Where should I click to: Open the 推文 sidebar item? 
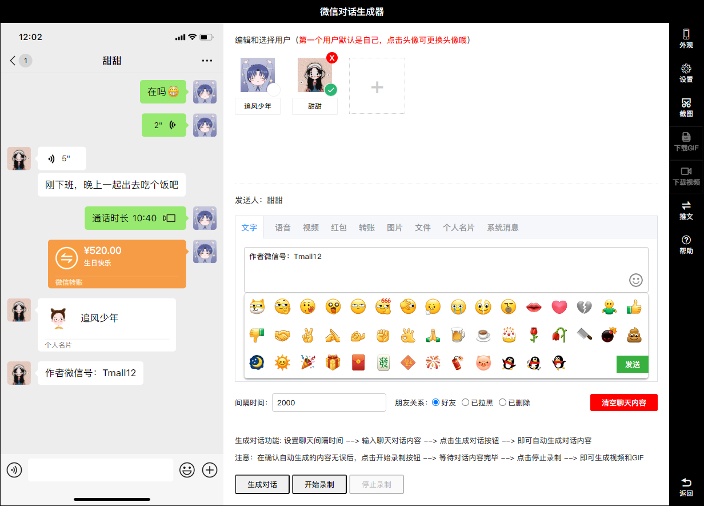[686, 210]
